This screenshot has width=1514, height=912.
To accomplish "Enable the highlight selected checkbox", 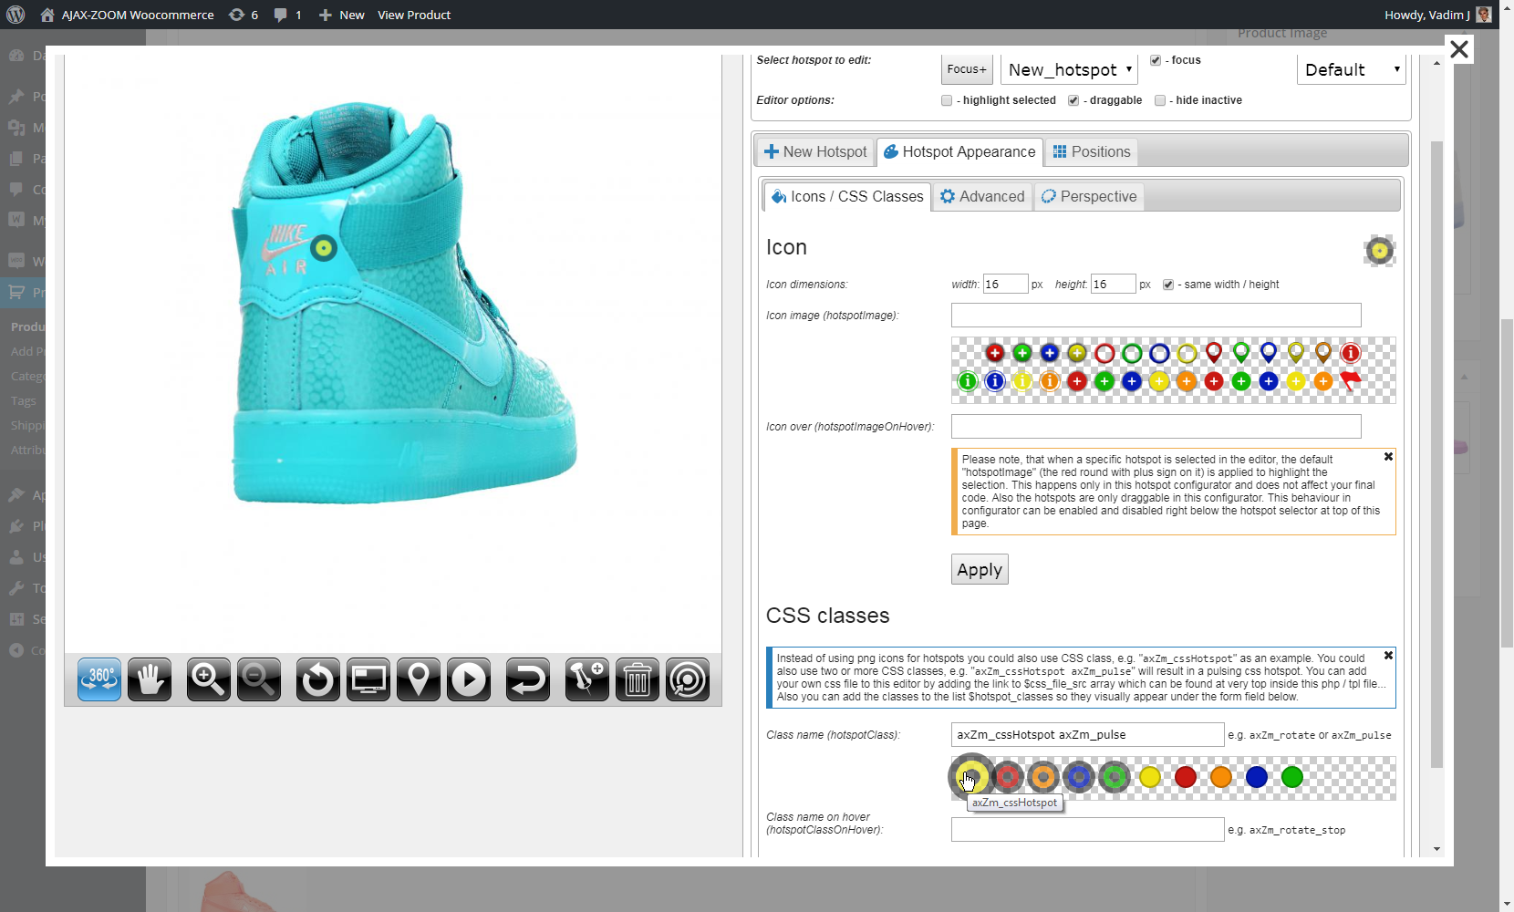I will (x=947, y=100).
